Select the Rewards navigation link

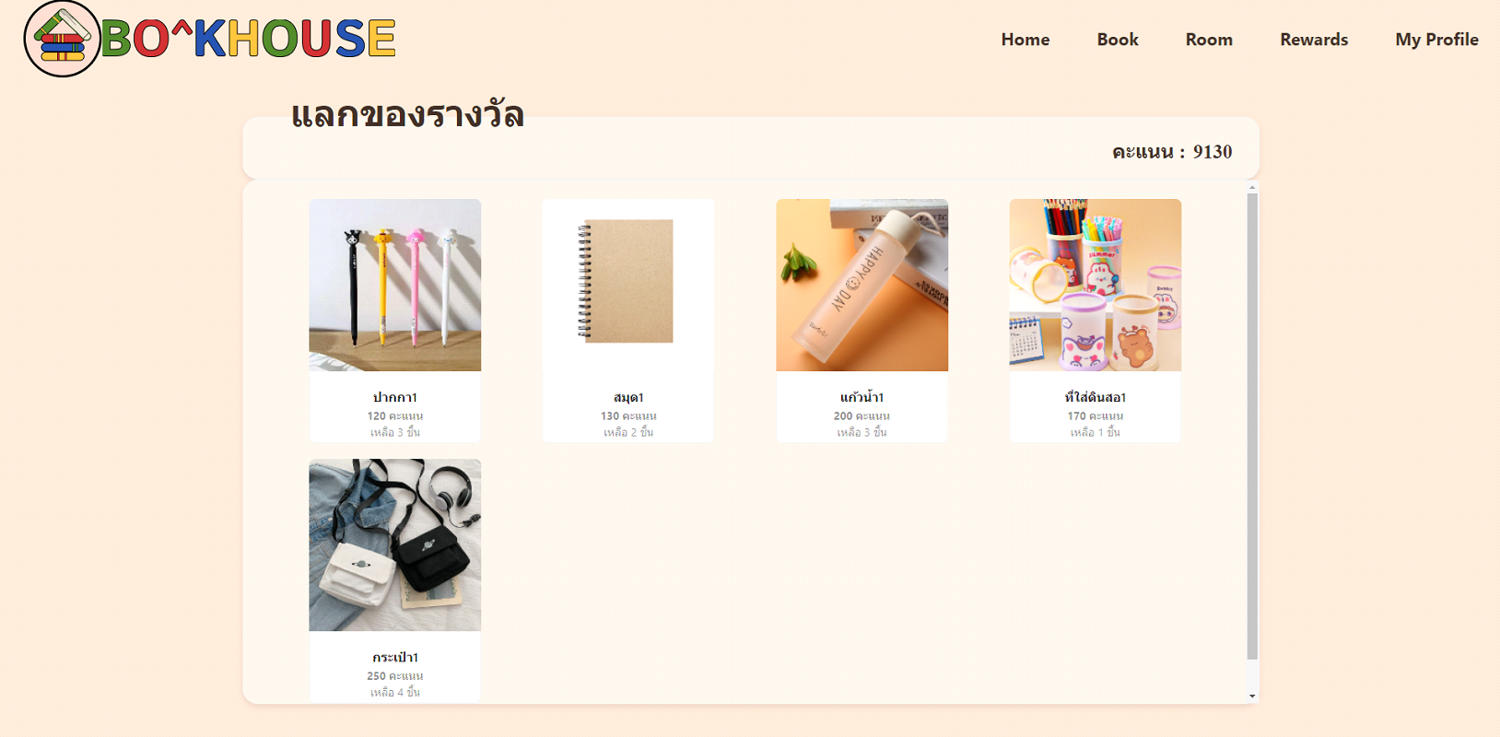[x=1314, y=40]
